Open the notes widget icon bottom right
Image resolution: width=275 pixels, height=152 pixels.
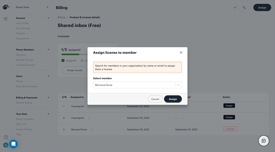[264, 141]
